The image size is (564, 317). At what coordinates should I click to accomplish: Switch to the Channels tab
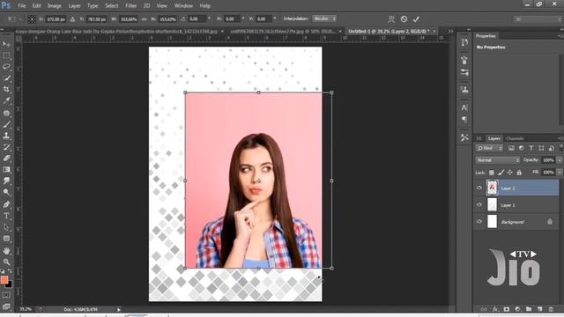(515, 138)
